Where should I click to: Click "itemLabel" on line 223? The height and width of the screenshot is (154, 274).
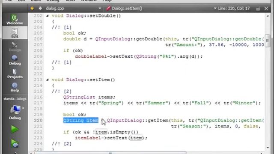click(88, 138)
